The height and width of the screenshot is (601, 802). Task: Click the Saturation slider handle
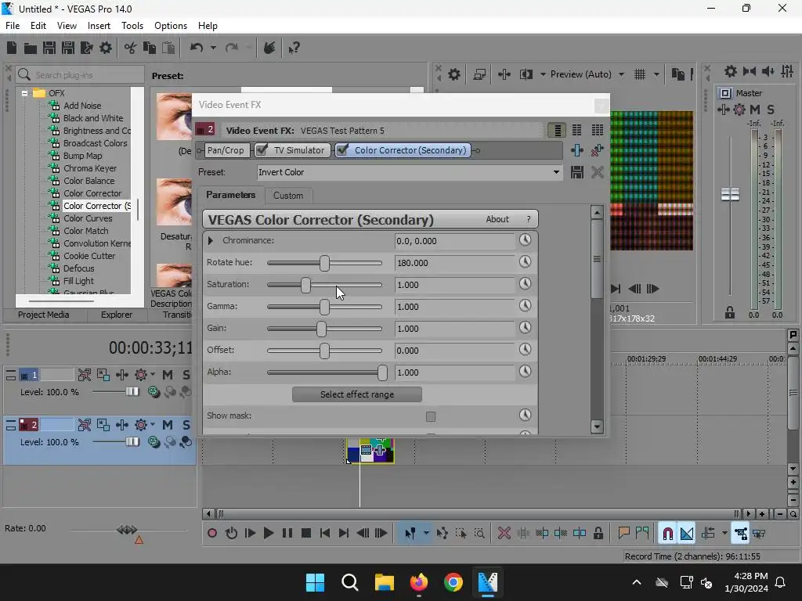[x=305, y=285]
